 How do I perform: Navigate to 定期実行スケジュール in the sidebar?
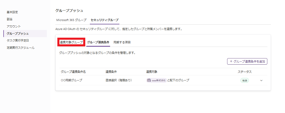coord(20,48)
